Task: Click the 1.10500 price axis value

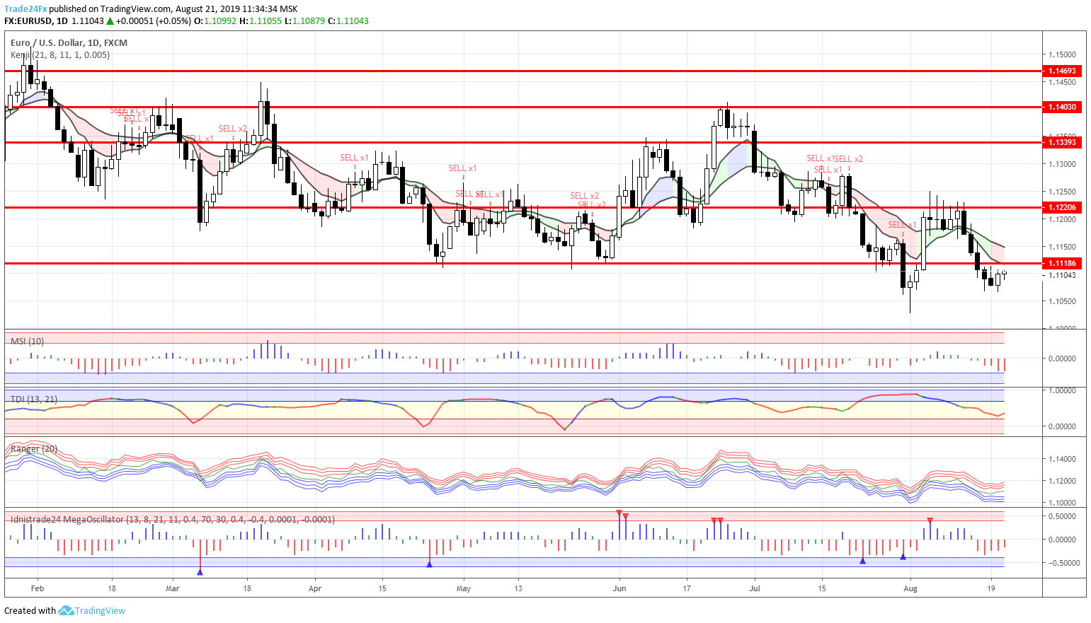Action: [x=1062, y=301]
